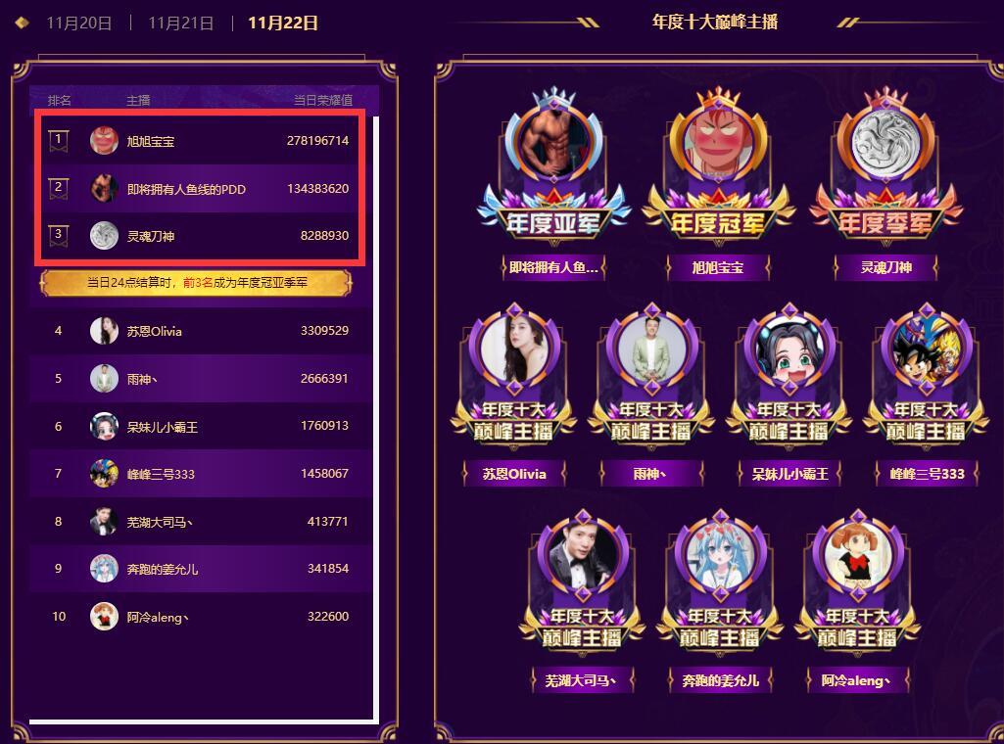Viewport: 1004px width, 744px height.
Task: Open 峰峰三号333's avatar in the ranking list
Action: (104, 474)
